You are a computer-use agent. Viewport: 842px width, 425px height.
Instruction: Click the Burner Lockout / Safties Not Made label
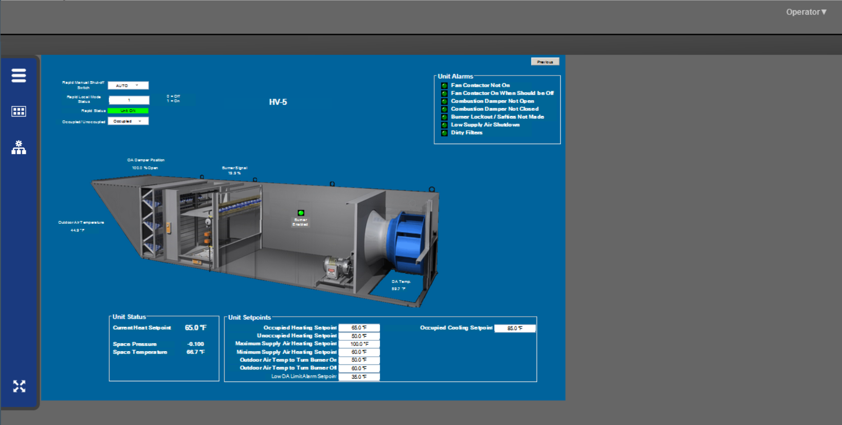[x=498, y=117]
